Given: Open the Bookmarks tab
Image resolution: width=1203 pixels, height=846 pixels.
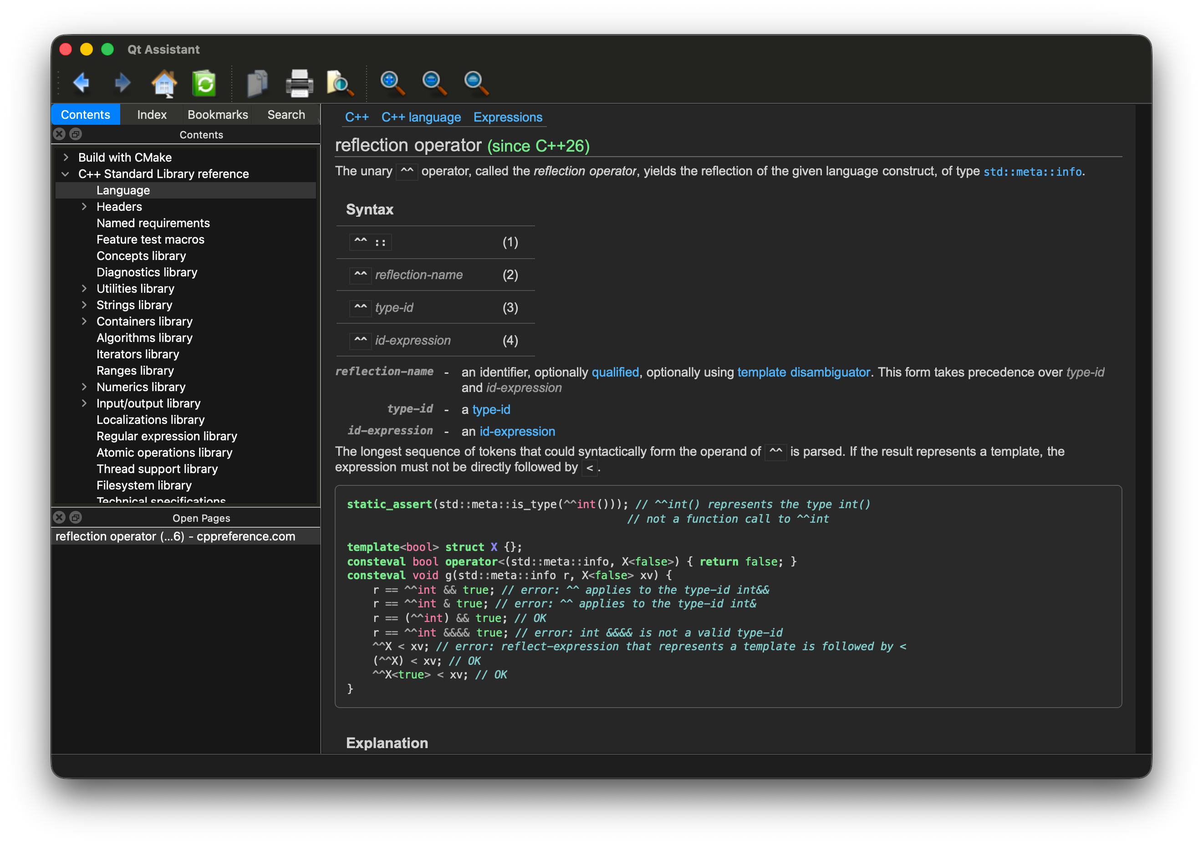Looking at the screenshot, I should coord(218,115).
